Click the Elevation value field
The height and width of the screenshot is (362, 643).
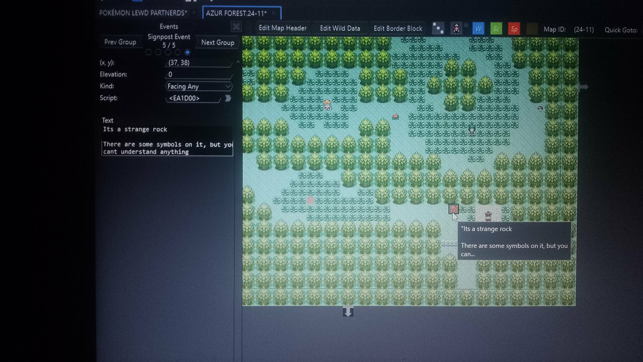[199, 74]
